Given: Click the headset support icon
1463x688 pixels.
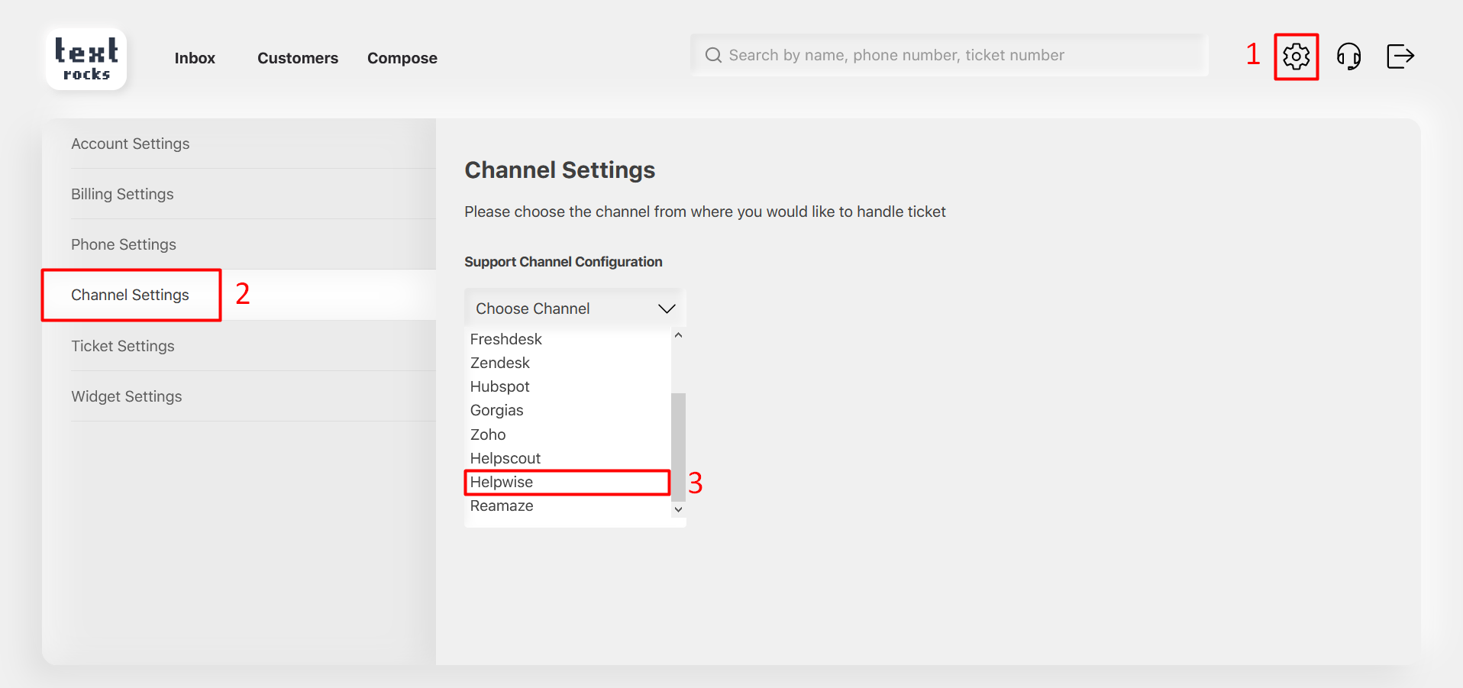Looking at the screenshot, I should pyautogui.click(x=1348, y=57).
